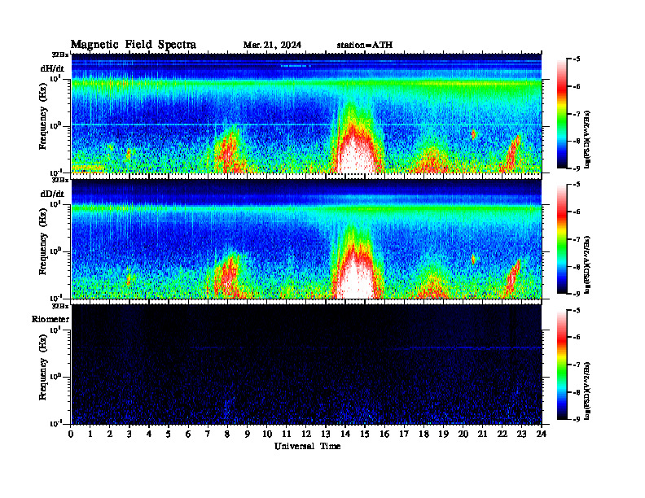This screenshot has width=645, height=498.
Task: Click the "14" hour tick label on the time axis
Action: pyautogui.click(x=345, y=435)
